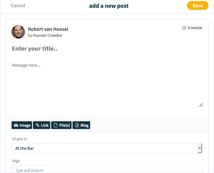Click the File(s) button label
The height and width of the screenshot is (173, 214).
point(64,125)
